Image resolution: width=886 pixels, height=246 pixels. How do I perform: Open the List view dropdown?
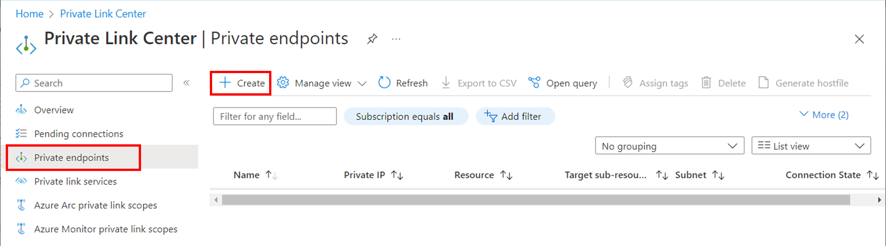click(x=810, y=145)
